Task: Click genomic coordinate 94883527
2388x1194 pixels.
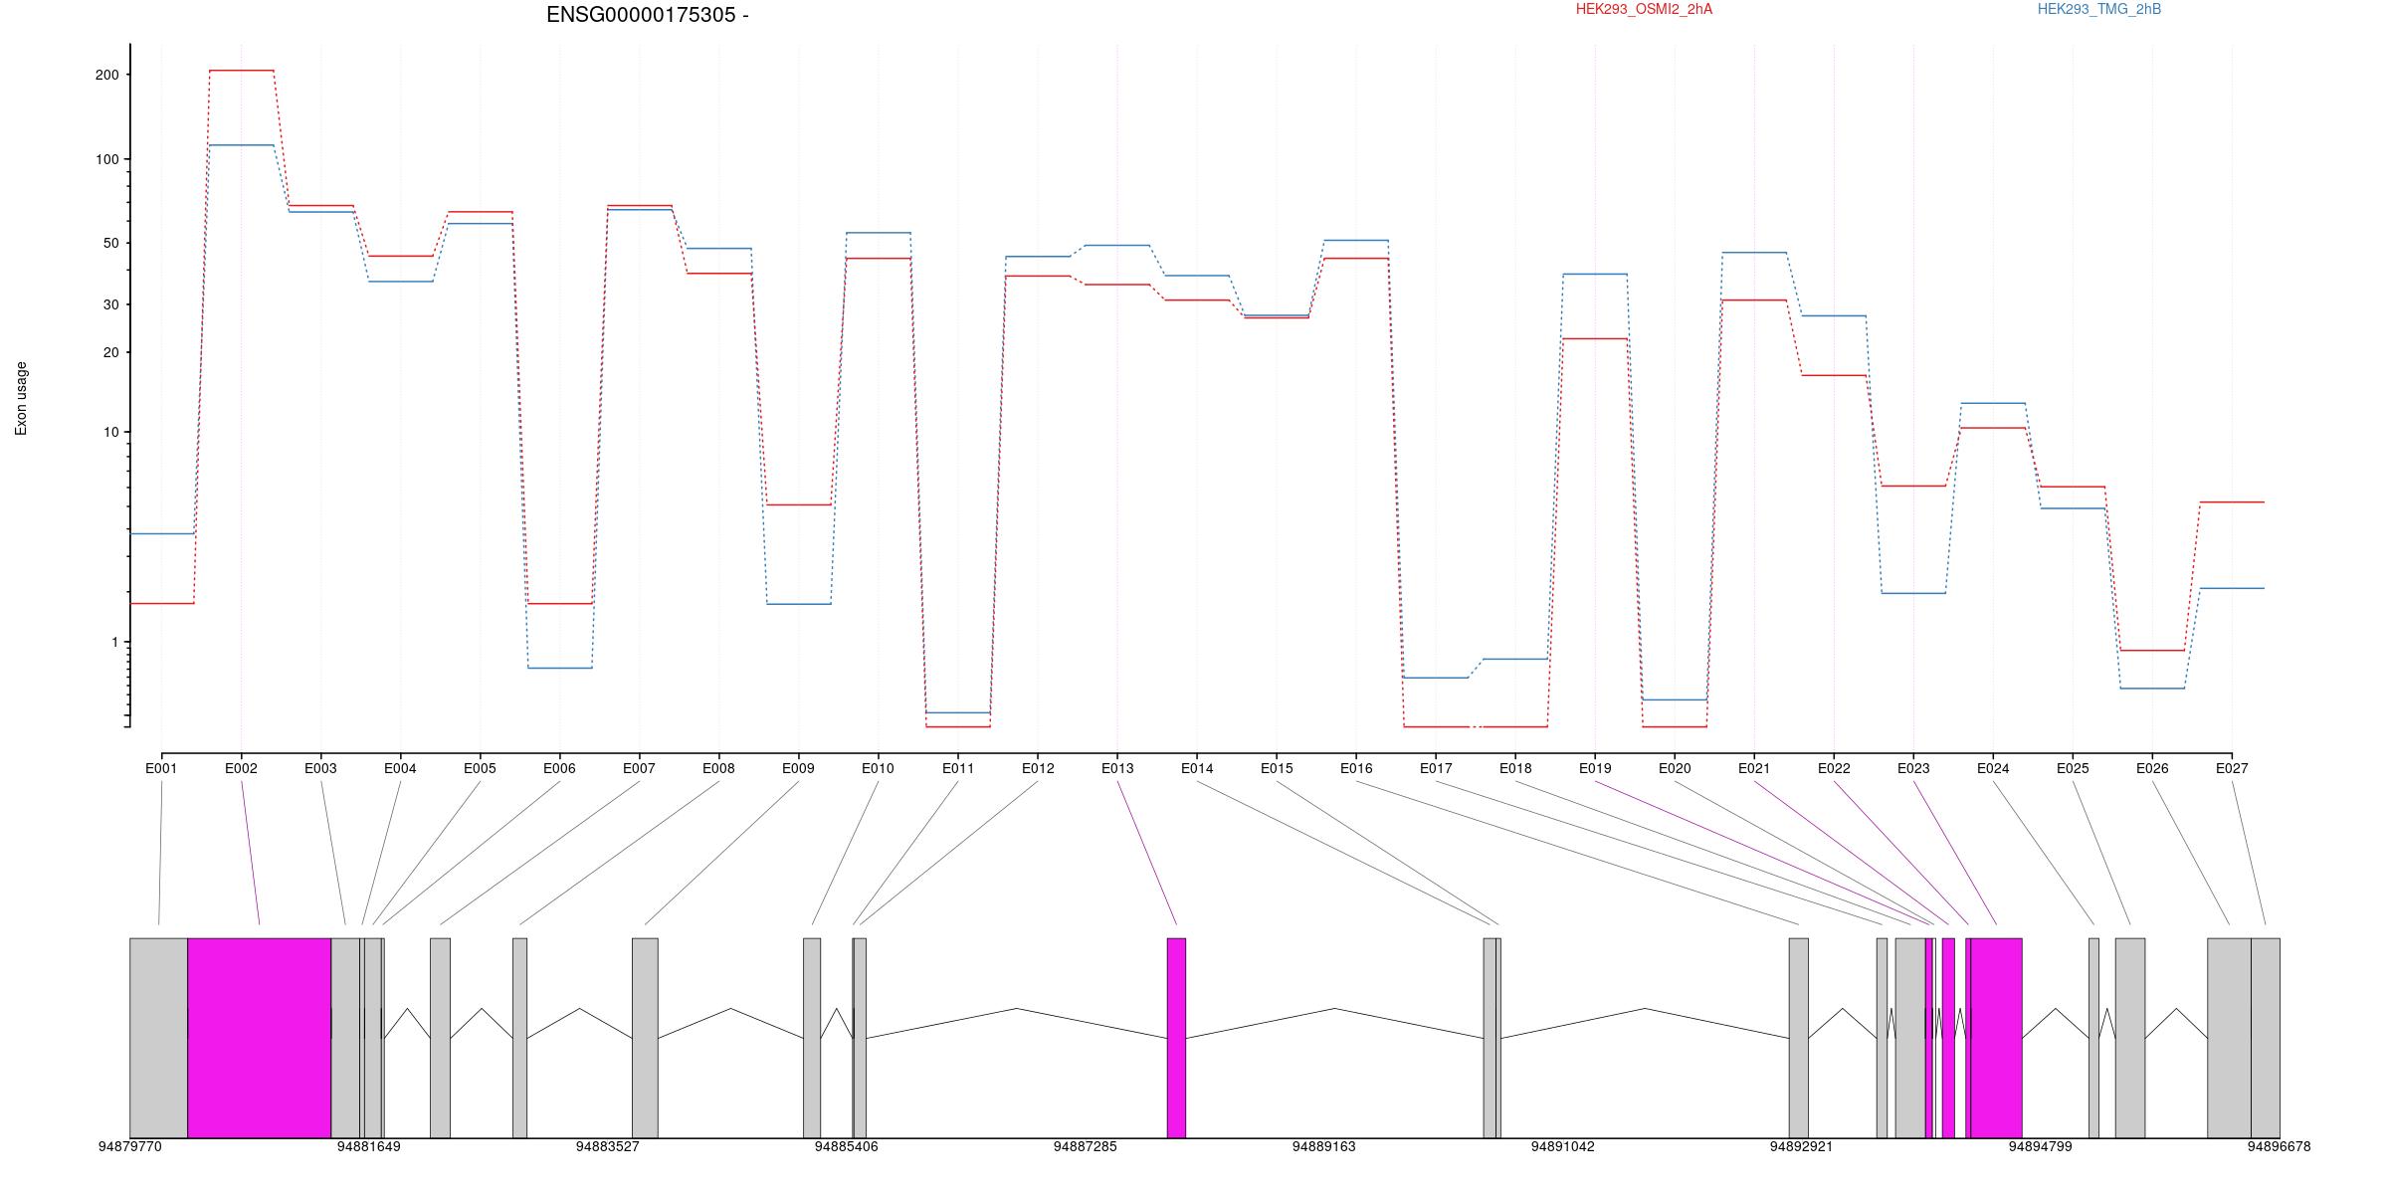Action: click(607, 1146)
